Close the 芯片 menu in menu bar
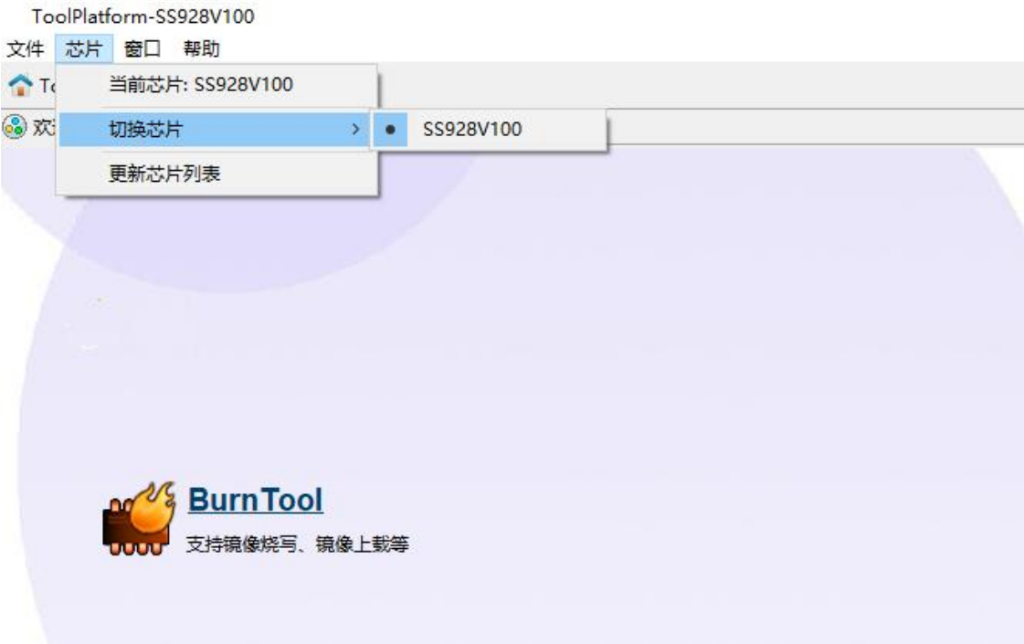Image resolution: width=1024 pixels, height=644 pixels. click(x=84, y=49)
